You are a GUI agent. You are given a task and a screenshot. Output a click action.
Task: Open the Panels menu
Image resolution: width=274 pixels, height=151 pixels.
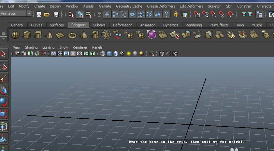97,47
